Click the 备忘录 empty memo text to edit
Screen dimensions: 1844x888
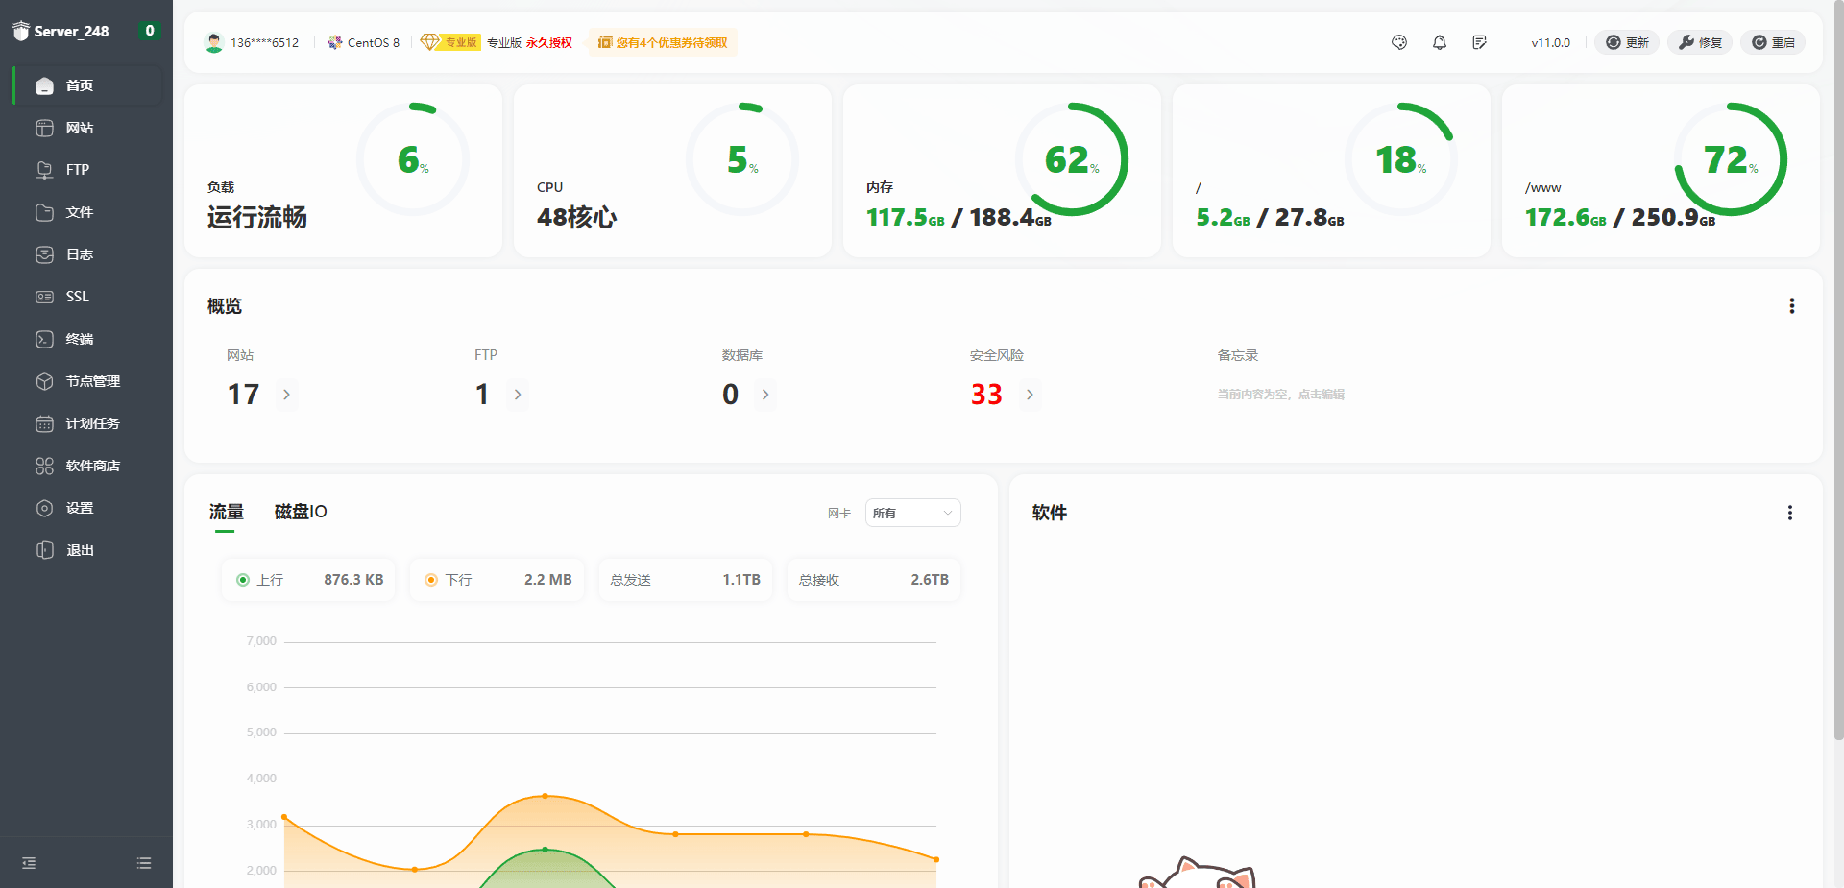pyautogui.click(x=1280, y=395)
